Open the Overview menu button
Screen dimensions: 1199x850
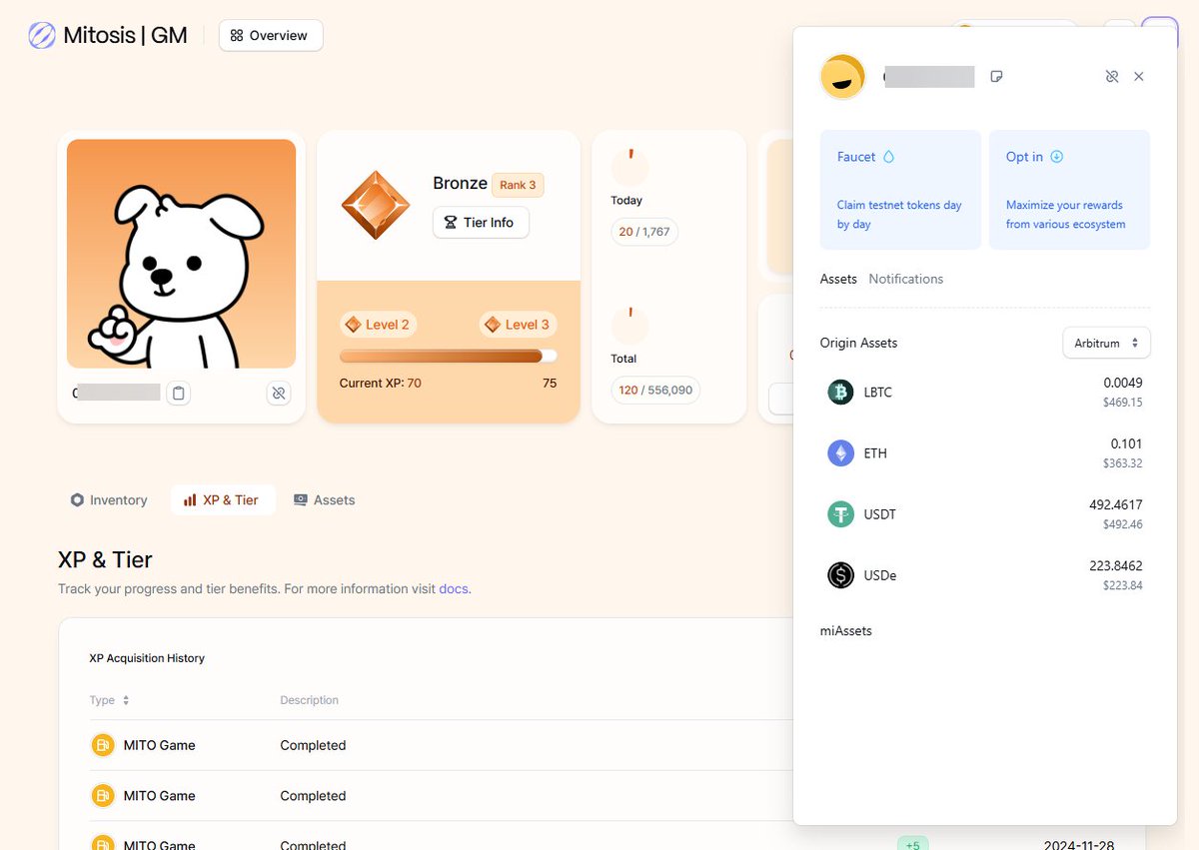coord(271,35)
